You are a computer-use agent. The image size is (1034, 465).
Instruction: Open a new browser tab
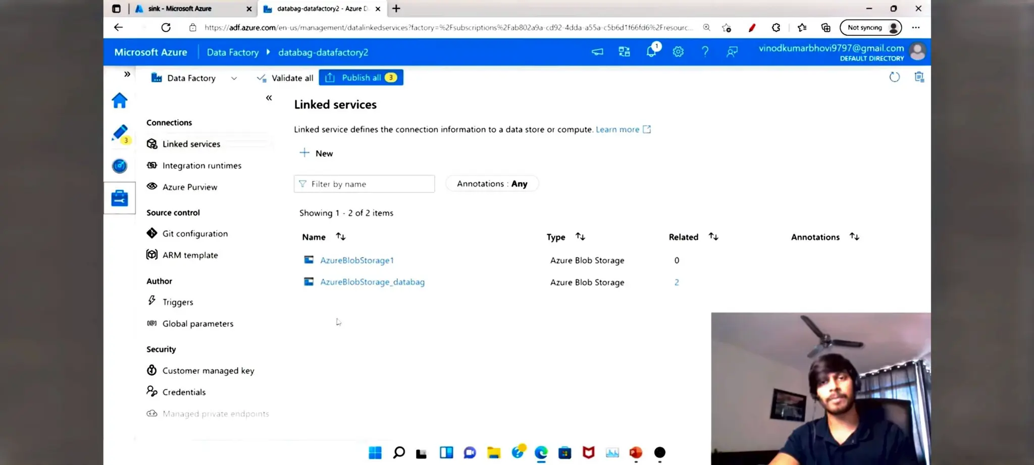click(396, 9)
